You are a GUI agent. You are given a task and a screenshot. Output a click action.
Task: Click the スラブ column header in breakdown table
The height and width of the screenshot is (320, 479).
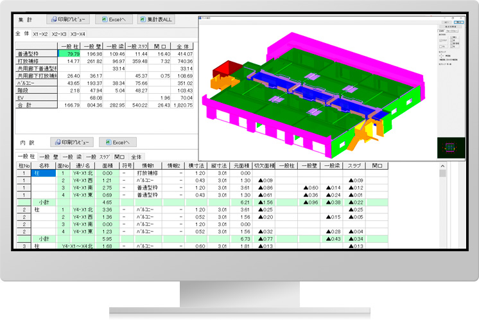pos(354,166)
